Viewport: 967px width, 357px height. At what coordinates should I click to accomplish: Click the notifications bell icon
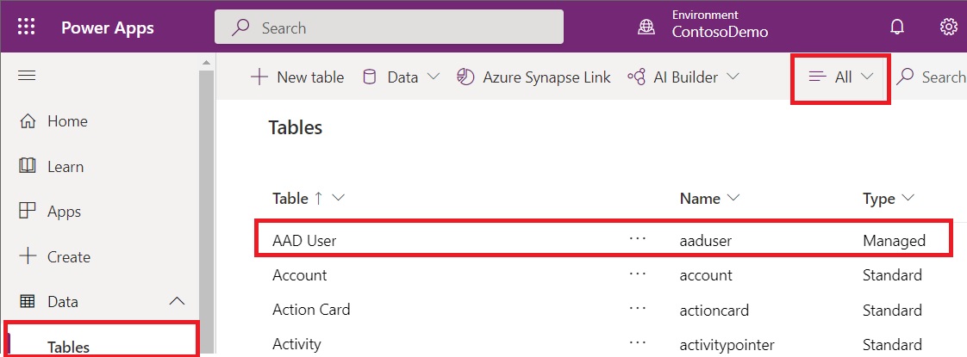coord(897,28)
